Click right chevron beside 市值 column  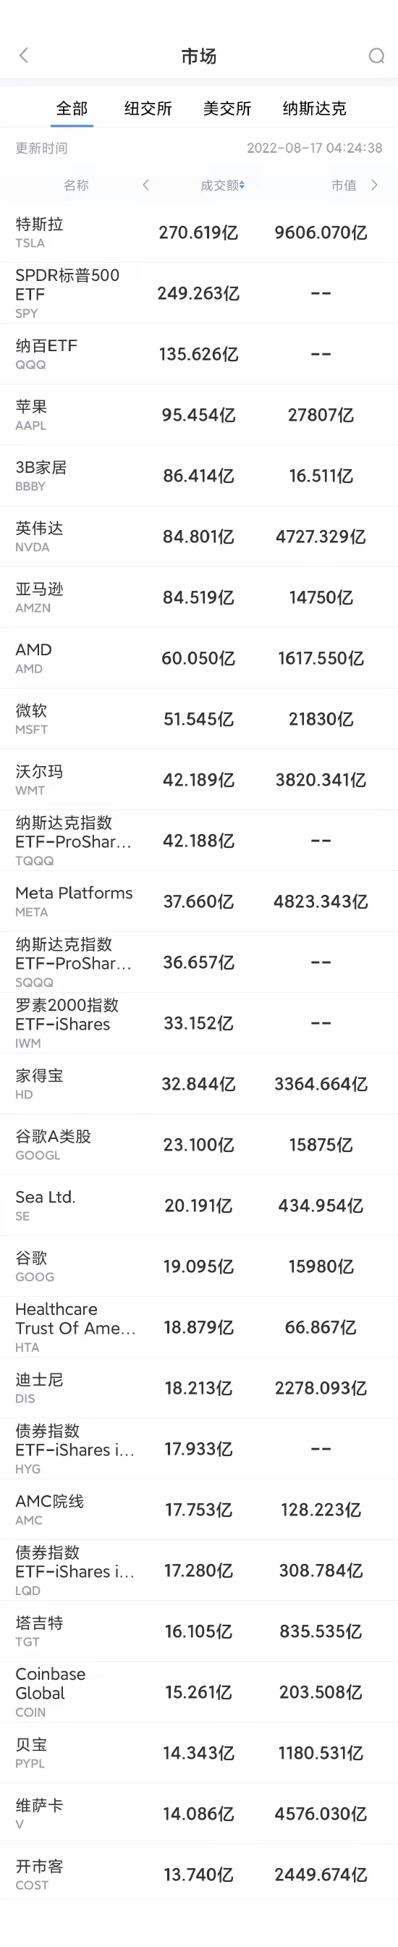(x=374, y=185)
